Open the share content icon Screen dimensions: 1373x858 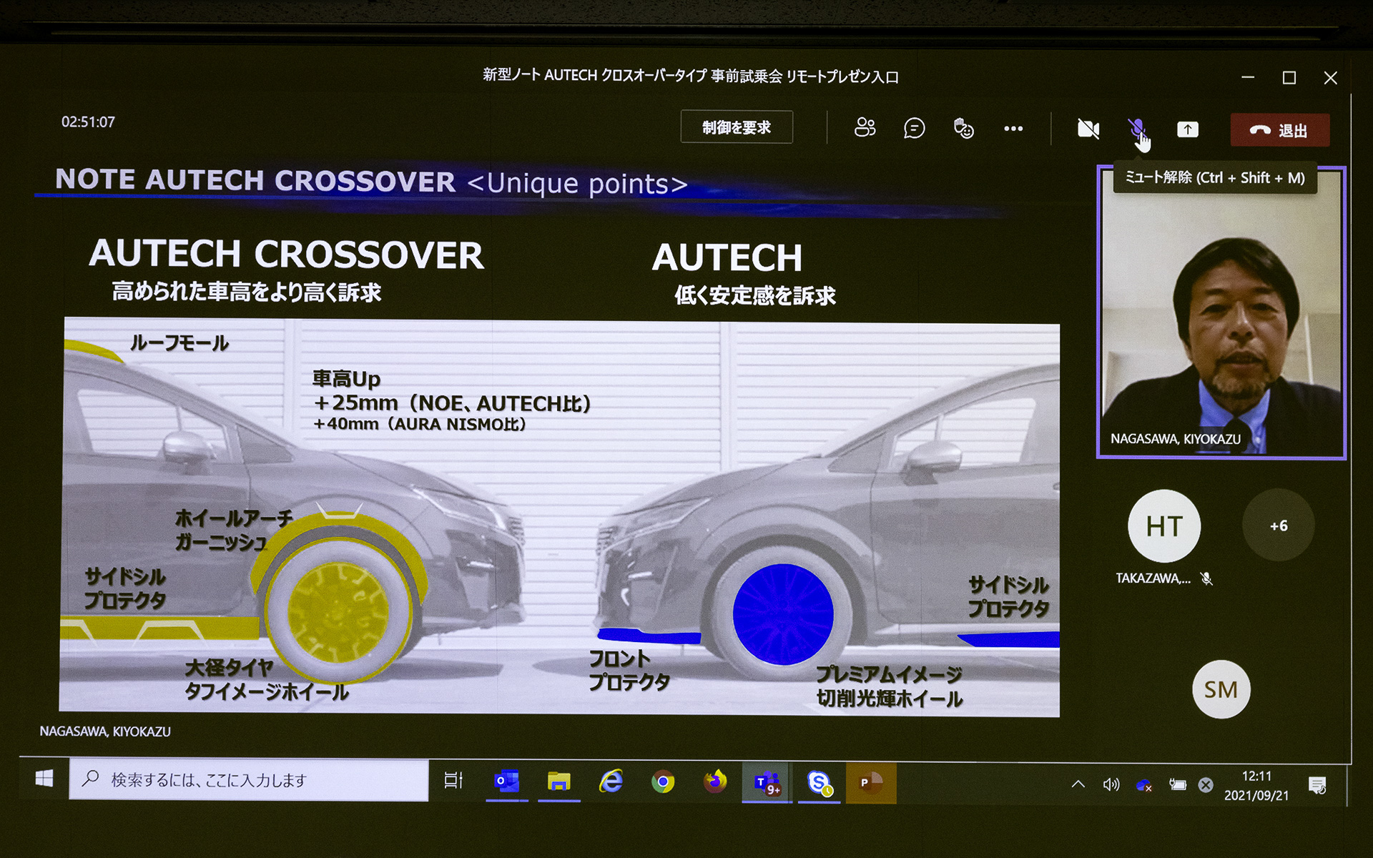(1187, 129)
